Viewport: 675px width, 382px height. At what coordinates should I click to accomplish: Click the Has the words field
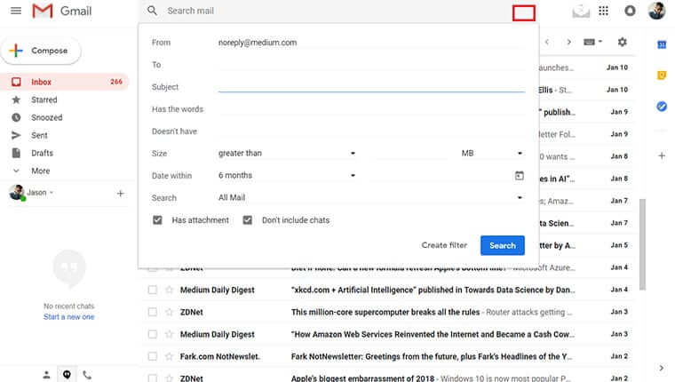(371, 109)
